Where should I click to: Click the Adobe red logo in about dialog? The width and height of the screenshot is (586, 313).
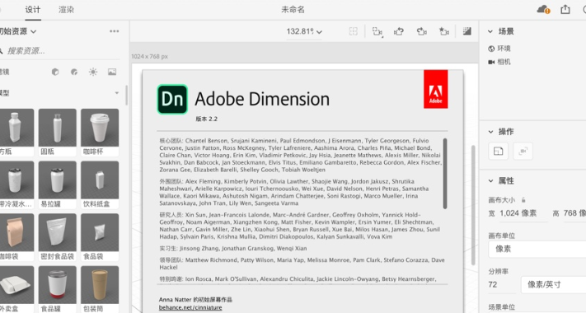[x=435, y=89]
